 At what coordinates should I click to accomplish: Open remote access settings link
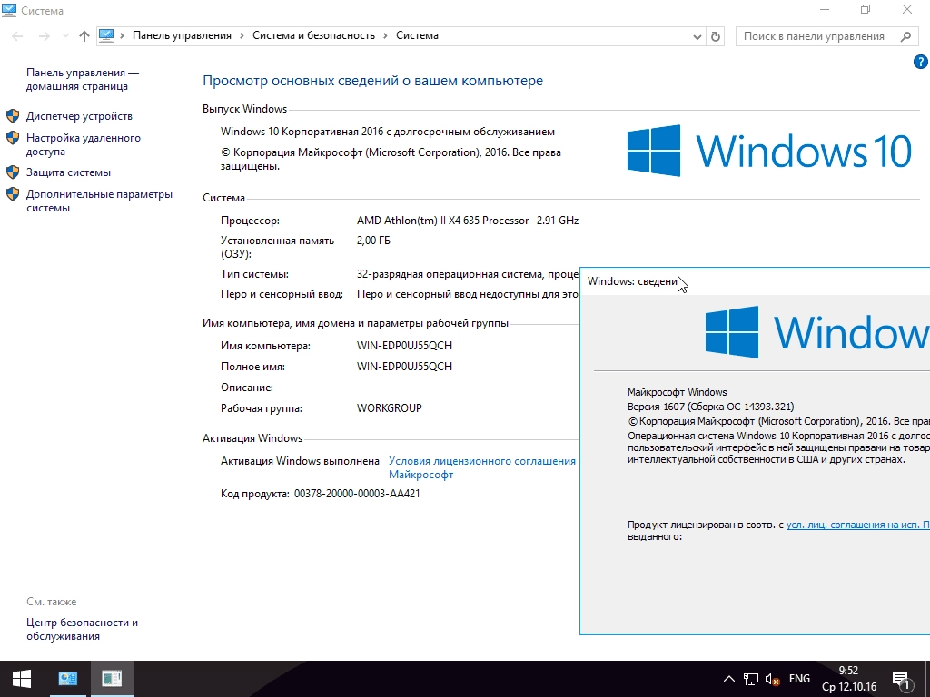pos(83,144)
